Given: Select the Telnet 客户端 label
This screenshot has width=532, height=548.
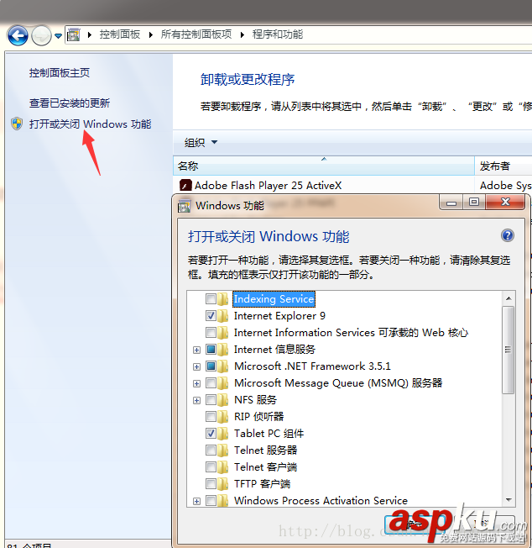Looking at the screenshot, I should click(265, 467).
